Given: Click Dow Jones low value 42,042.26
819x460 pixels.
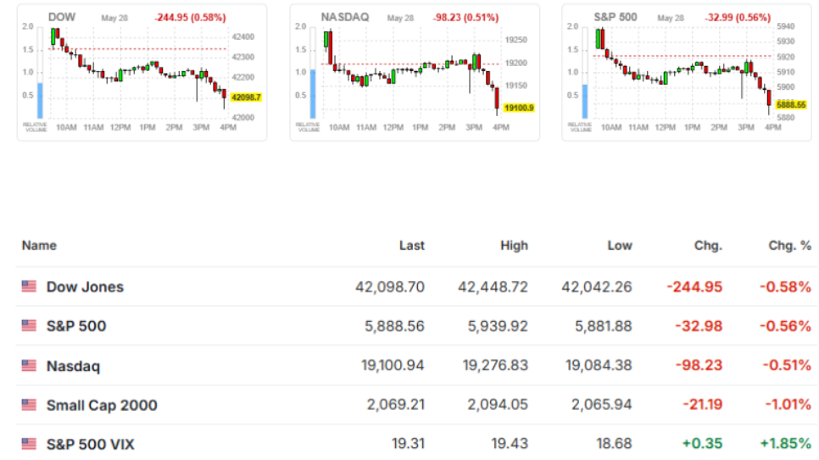Looking at the screenshot, I should tap(597, 286).
